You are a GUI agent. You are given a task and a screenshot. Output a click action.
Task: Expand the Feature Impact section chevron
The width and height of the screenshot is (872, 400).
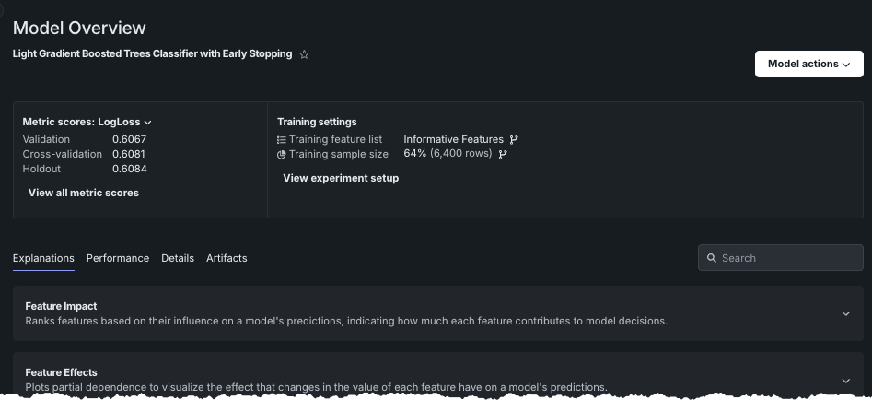tap(846, 313)
